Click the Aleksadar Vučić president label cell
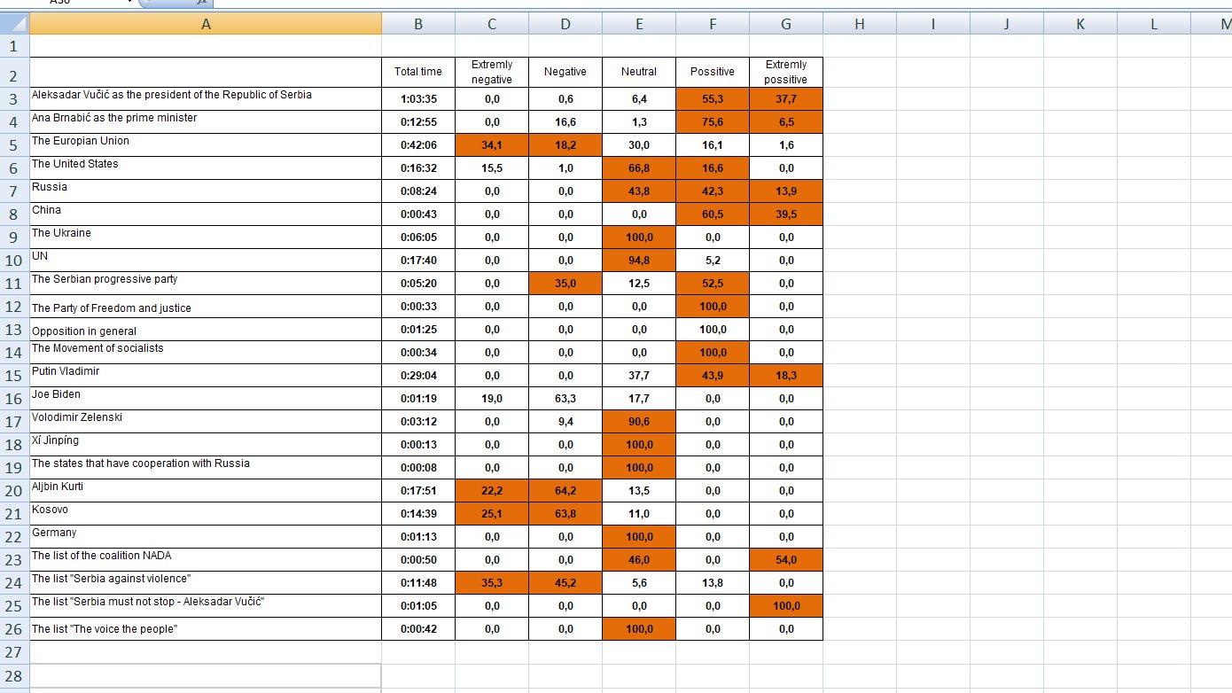Screen dimensions: 1232x693 206,98
